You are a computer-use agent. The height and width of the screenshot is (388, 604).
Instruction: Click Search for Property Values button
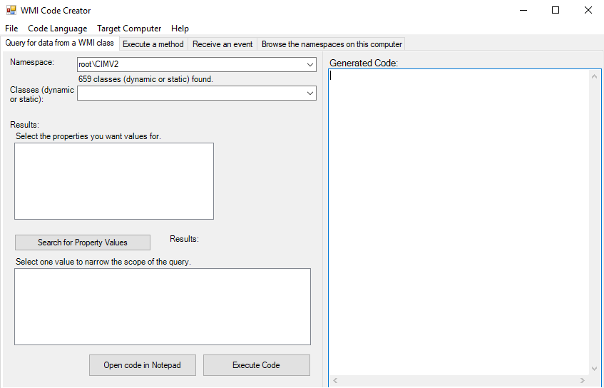point(83,242)
